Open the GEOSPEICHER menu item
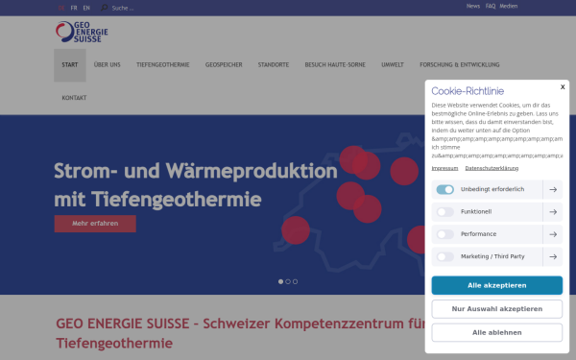Image resolution: width=576 pixels, height=360 pixels. click(224, 65)
